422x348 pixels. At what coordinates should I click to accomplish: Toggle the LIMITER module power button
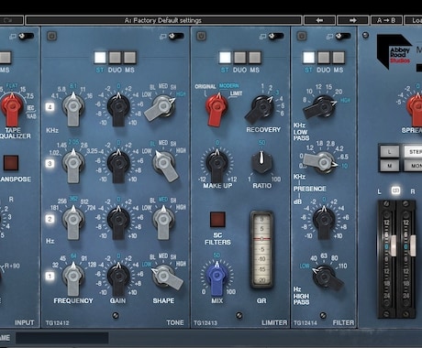(201, 36)
